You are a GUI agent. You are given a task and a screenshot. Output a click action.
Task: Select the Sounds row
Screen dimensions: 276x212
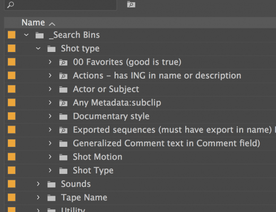click(x=76, y=184)
